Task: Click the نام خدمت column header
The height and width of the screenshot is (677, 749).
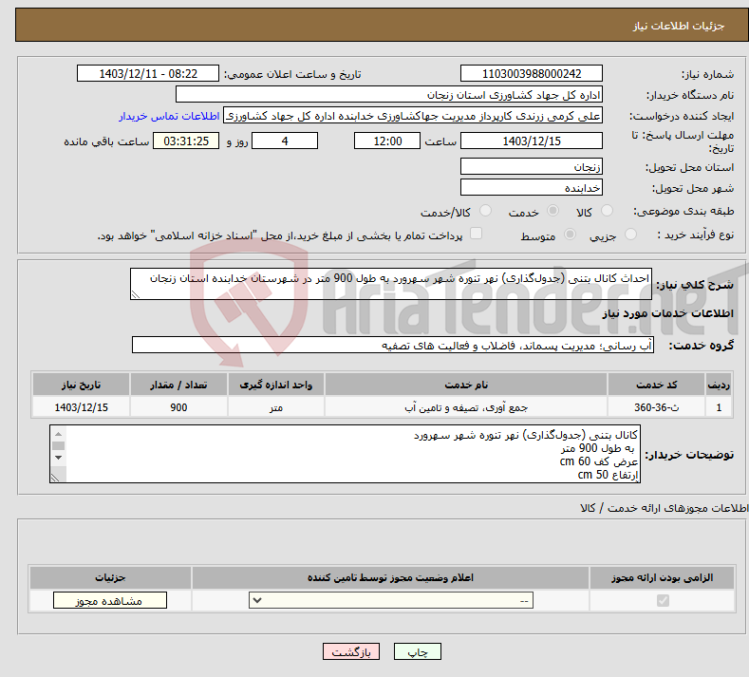Action: click(x=466, y=385)
